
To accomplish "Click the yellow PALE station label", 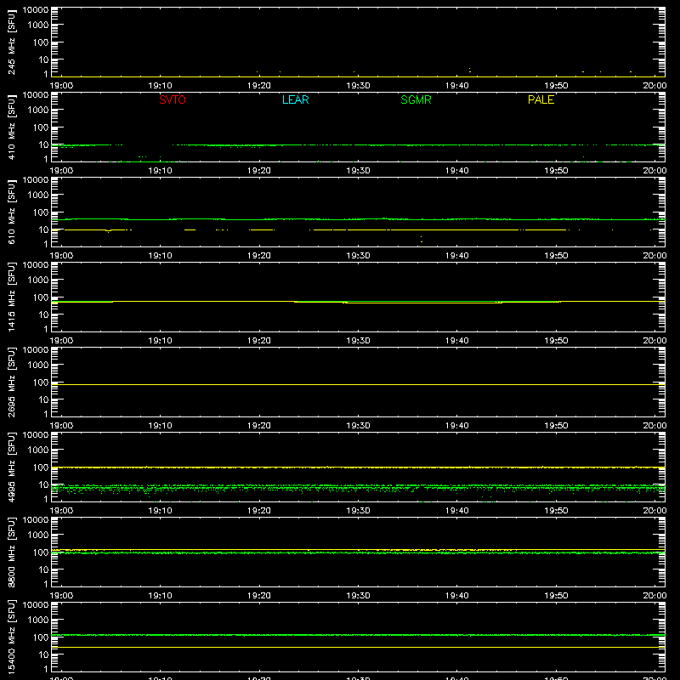I will (541, 99).
